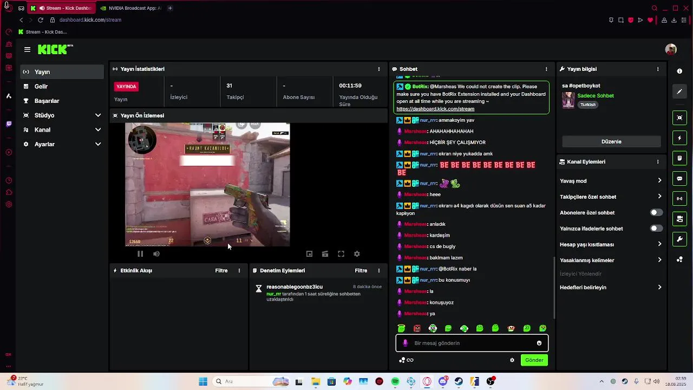Open Takipçilere özel sohbet settings
The width and height of the screenshot is (693, 390).
point(611,197)
